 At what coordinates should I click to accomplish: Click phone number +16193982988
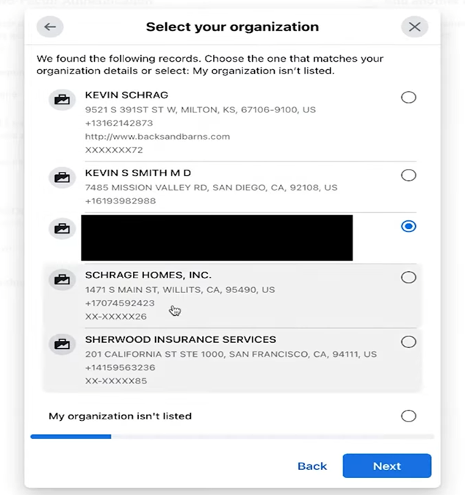point(120,201)
